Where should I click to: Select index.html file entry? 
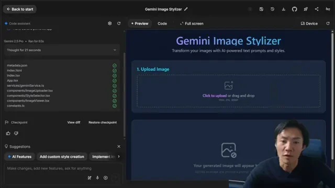tap(14, 70)
